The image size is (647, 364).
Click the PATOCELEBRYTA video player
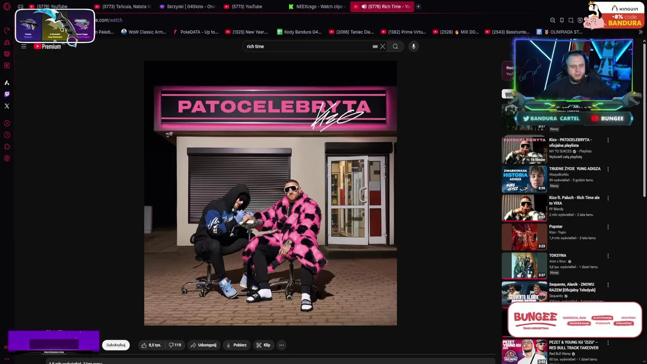tap(270, 193)
